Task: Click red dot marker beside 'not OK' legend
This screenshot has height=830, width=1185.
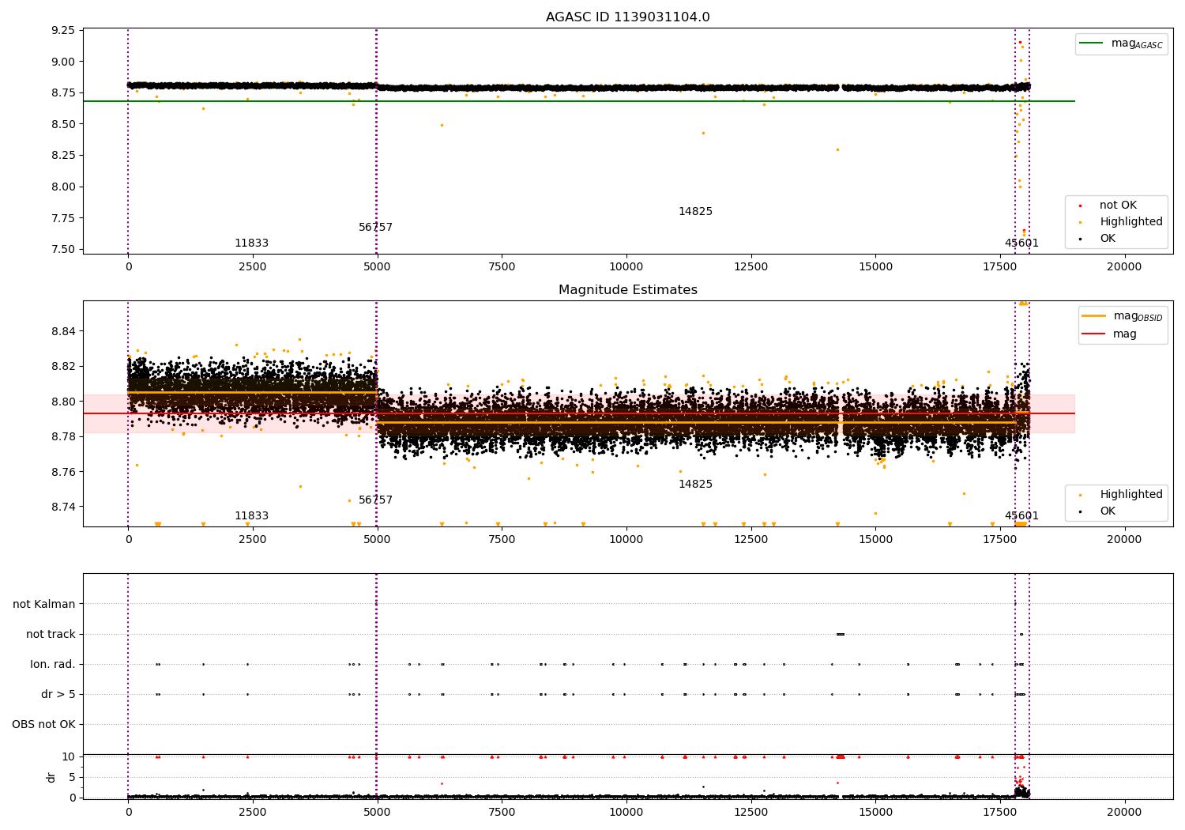Action: (x=1080, y=206)
